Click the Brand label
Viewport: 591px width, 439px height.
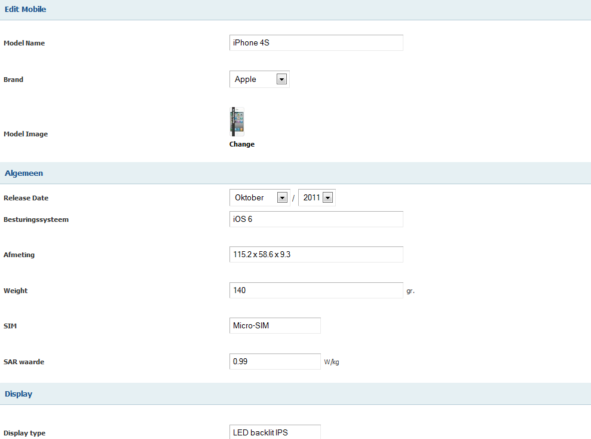click(x=14, y=80)
